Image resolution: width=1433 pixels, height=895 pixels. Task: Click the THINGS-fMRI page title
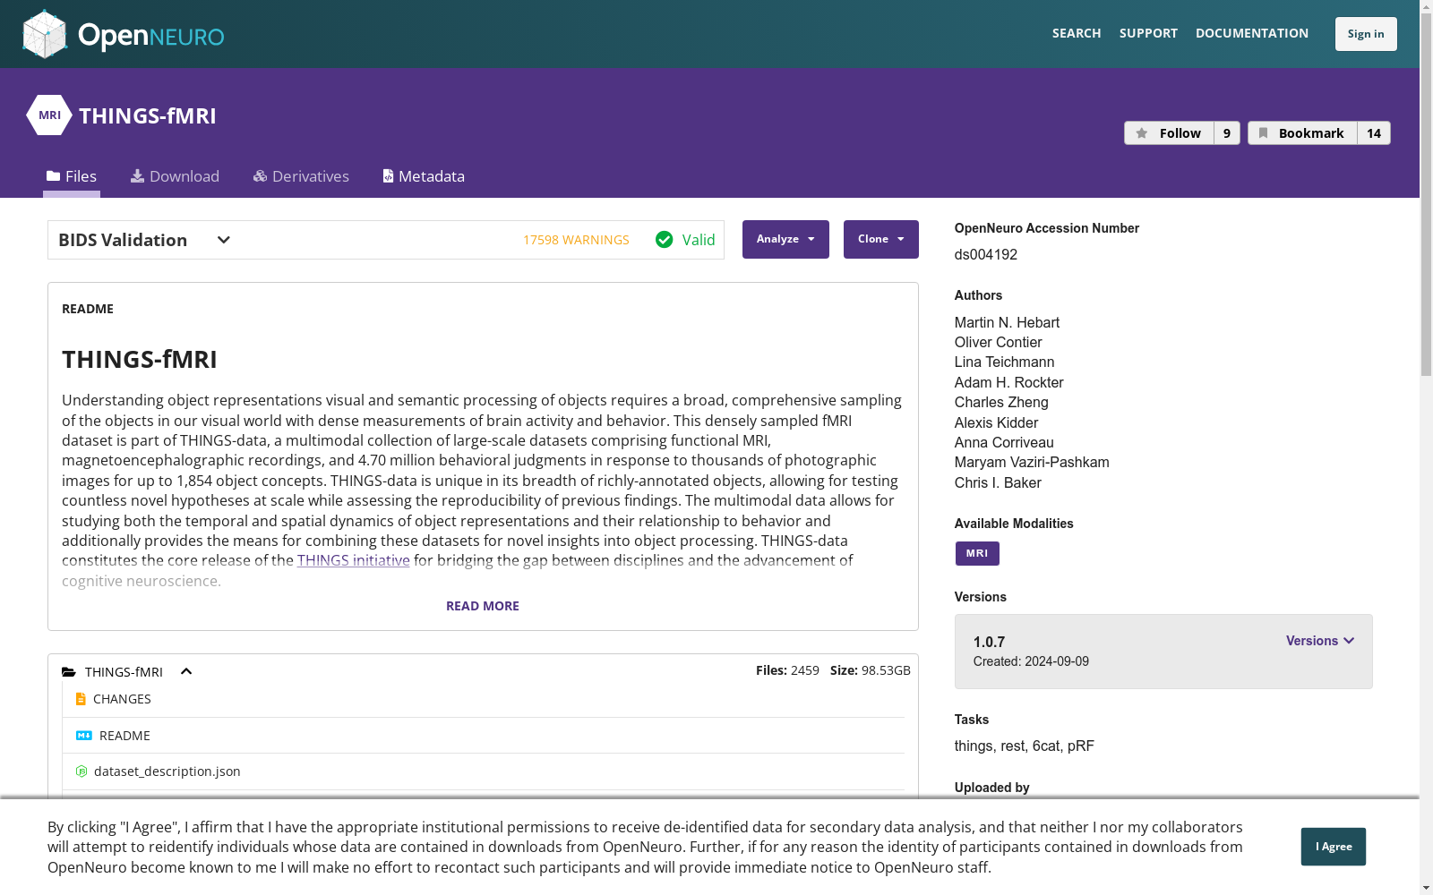tap(148, 115)
